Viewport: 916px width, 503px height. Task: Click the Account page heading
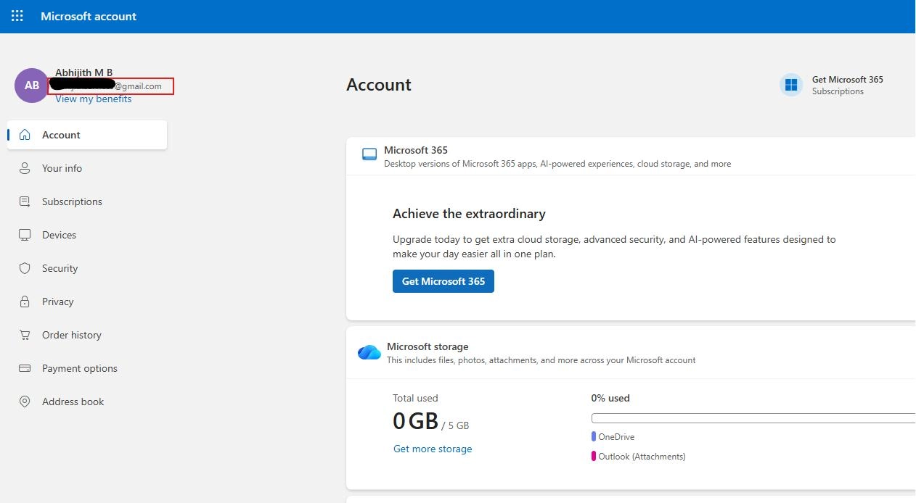point(379,85)
